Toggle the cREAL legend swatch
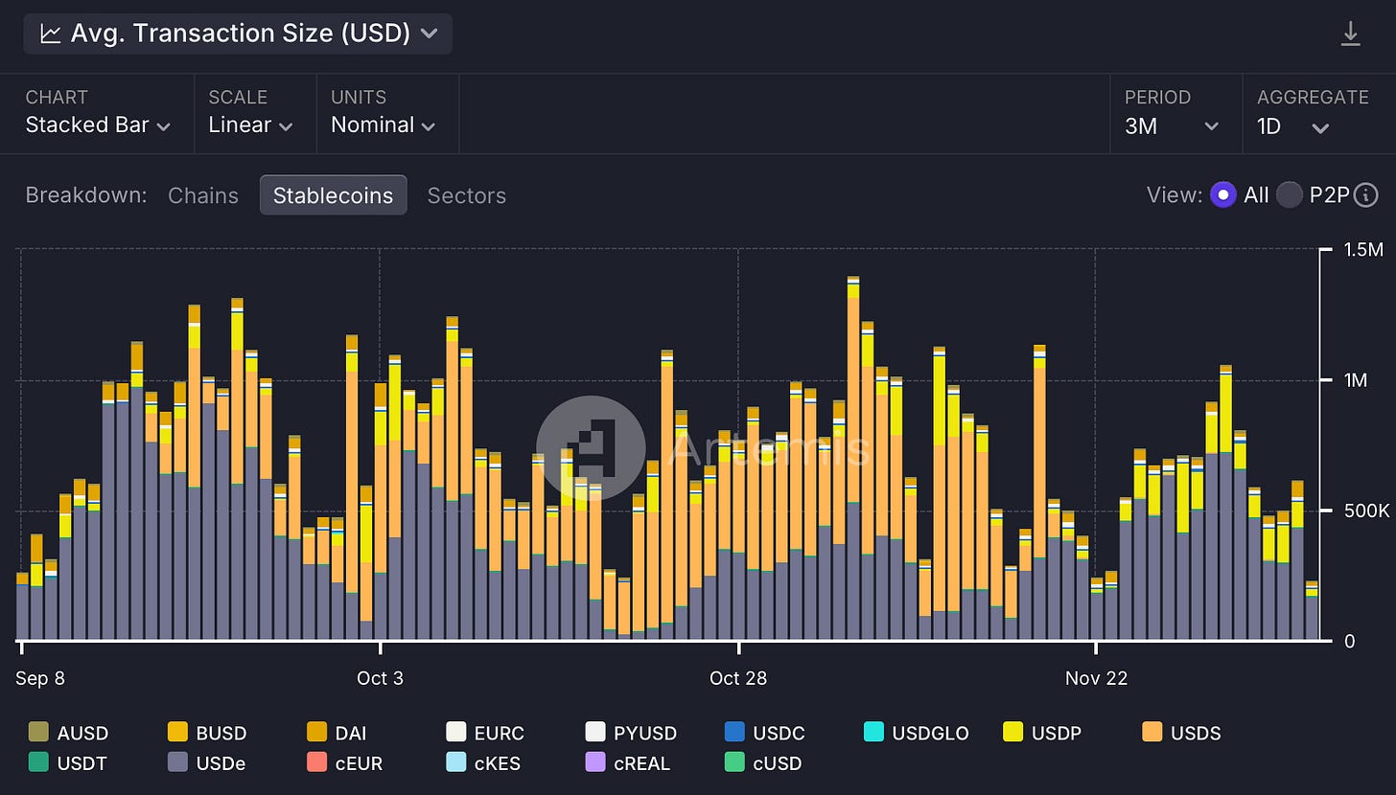This screenshot has width=1396, height=795. pos(596,763)
